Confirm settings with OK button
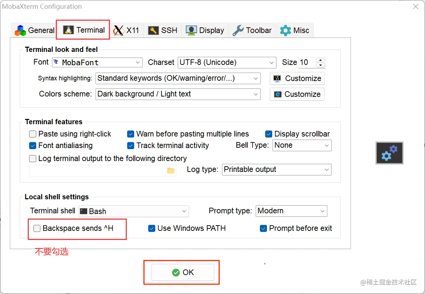425x294 pixels. [183, 272]
